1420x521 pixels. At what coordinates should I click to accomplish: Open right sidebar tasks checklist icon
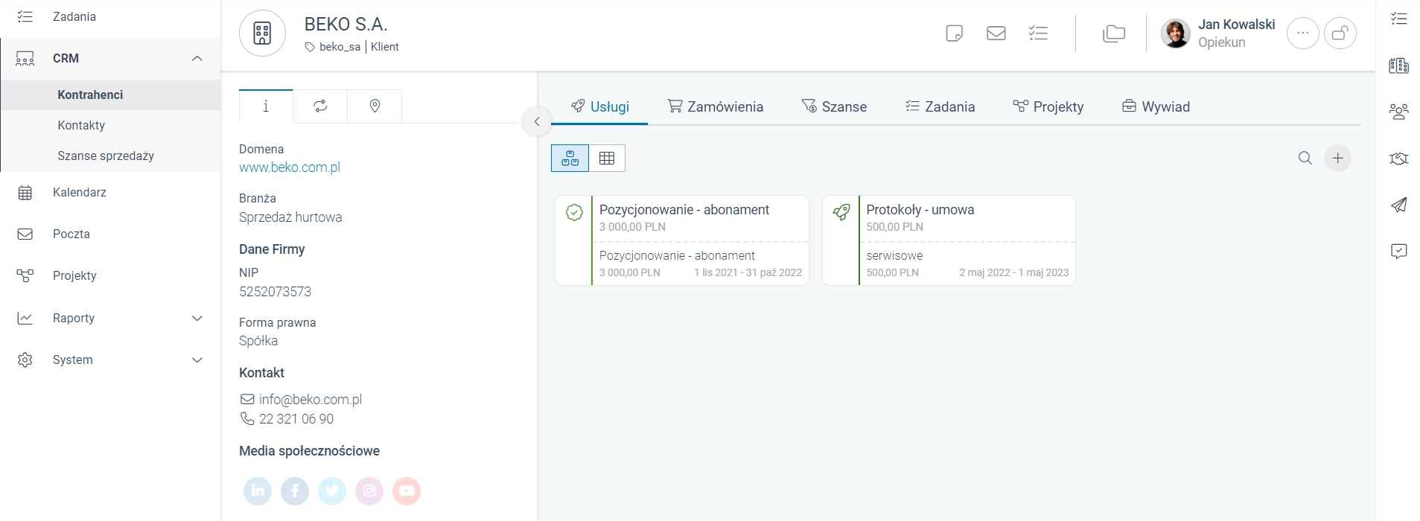[1399, 18]
